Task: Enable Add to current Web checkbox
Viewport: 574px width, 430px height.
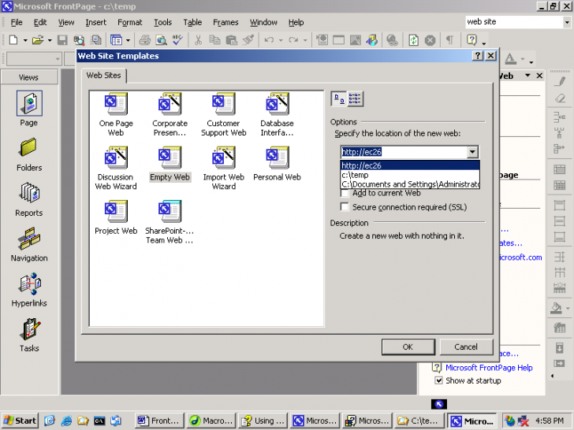Action: pyautogui.click(x=345, y=193)
